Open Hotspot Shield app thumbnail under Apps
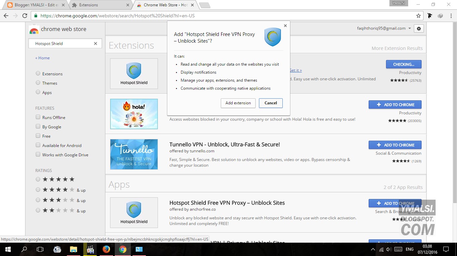This screenshot has height=256, width=457. [134, 213]
